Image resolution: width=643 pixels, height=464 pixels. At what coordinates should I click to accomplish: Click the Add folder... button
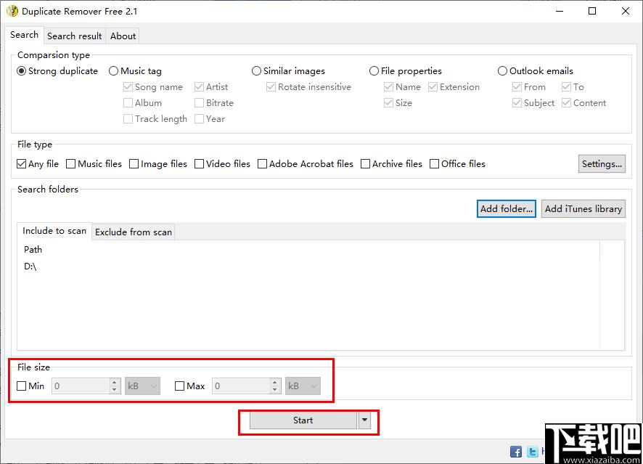pyautogui.click(x=507, y=209)
